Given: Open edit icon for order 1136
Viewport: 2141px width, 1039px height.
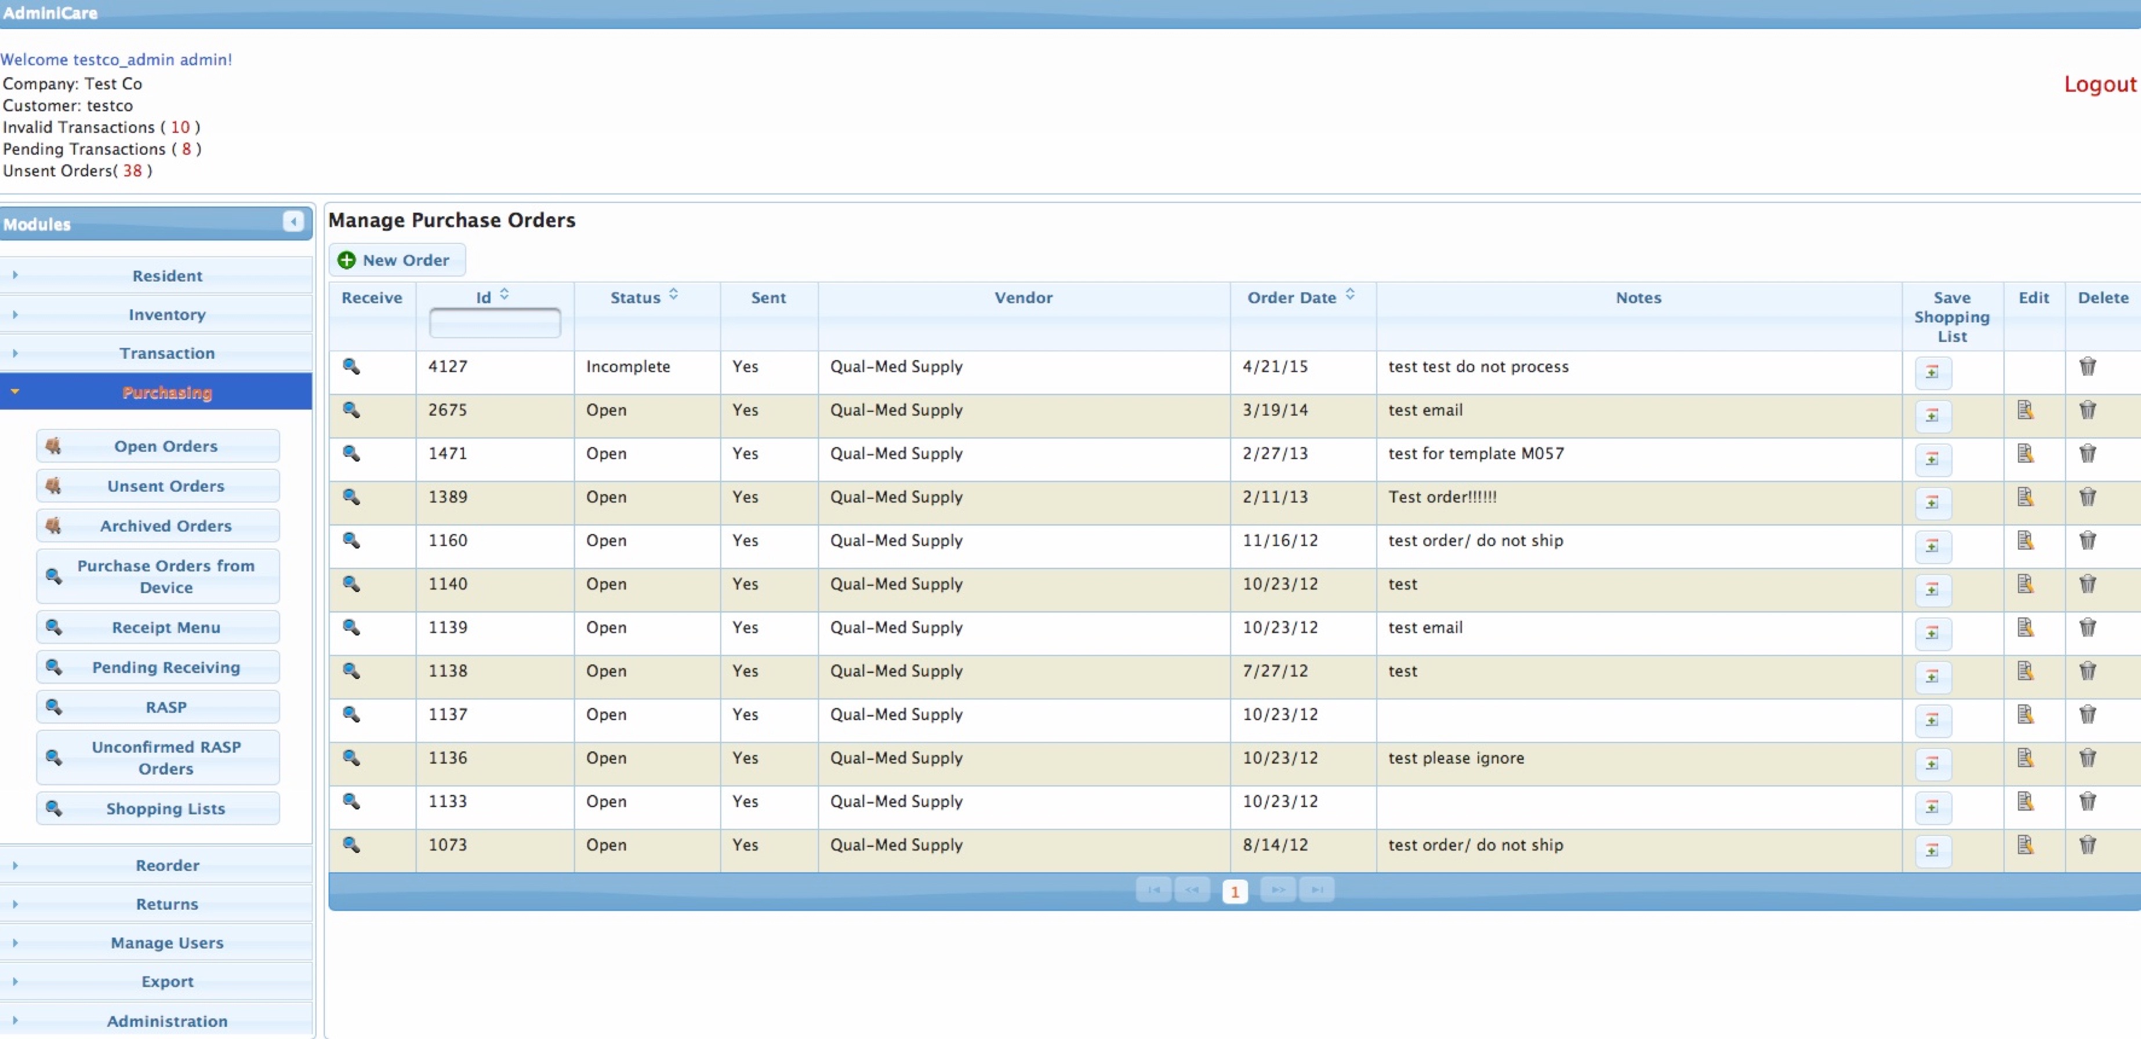Looking at the screenshot, I should pos(2024,757).
